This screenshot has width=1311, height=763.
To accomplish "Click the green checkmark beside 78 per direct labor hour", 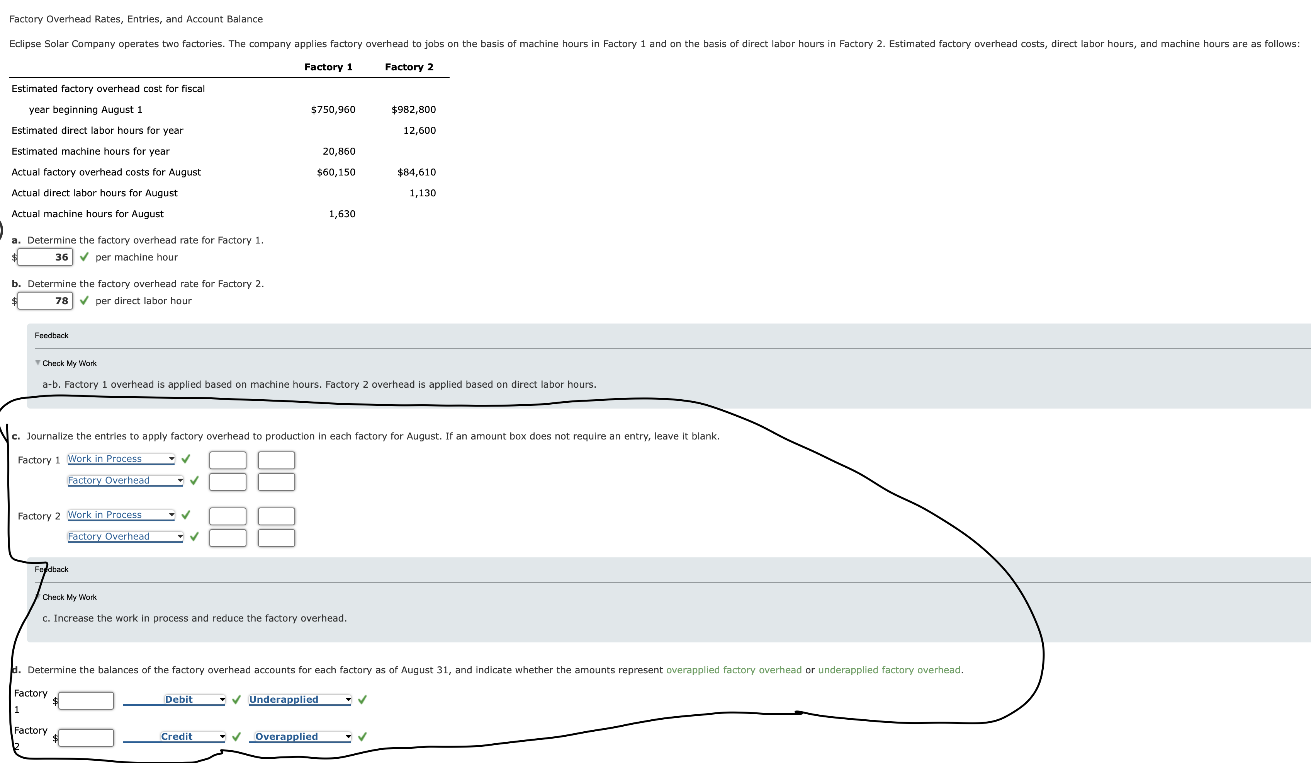I will click(85, 301).
